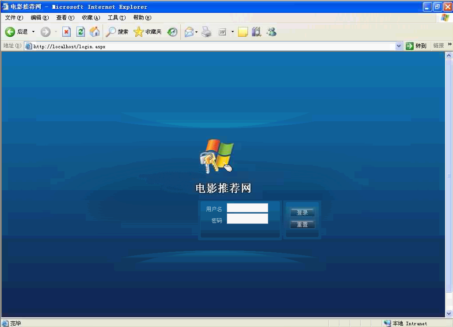
Task: Click the Research book icon
Action: [256, 32]
